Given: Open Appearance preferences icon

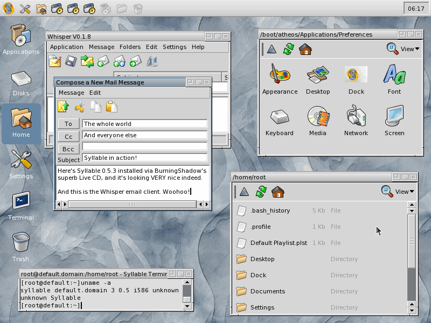Looking at the screenshot, I should tap(280, 79).
